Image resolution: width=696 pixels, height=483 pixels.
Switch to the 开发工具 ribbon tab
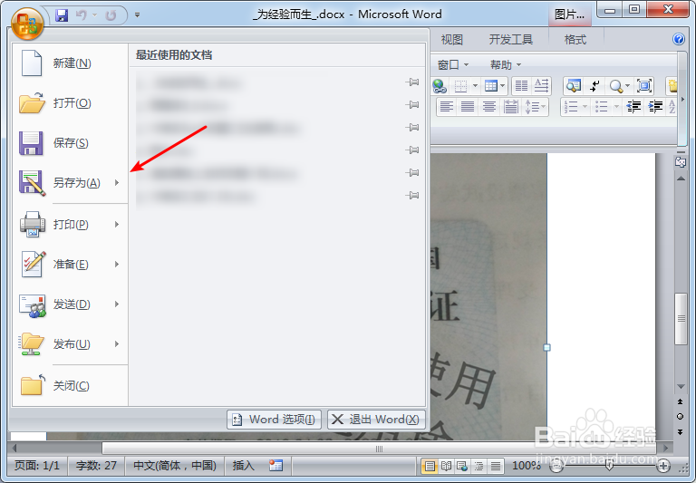pyautogui.click(x=511, y=40)
